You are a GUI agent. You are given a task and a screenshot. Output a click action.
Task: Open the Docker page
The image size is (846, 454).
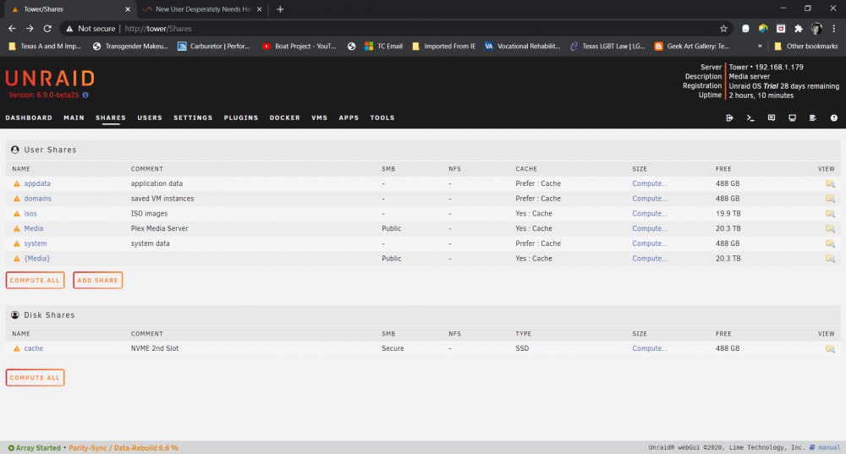[x=284, y=118]
